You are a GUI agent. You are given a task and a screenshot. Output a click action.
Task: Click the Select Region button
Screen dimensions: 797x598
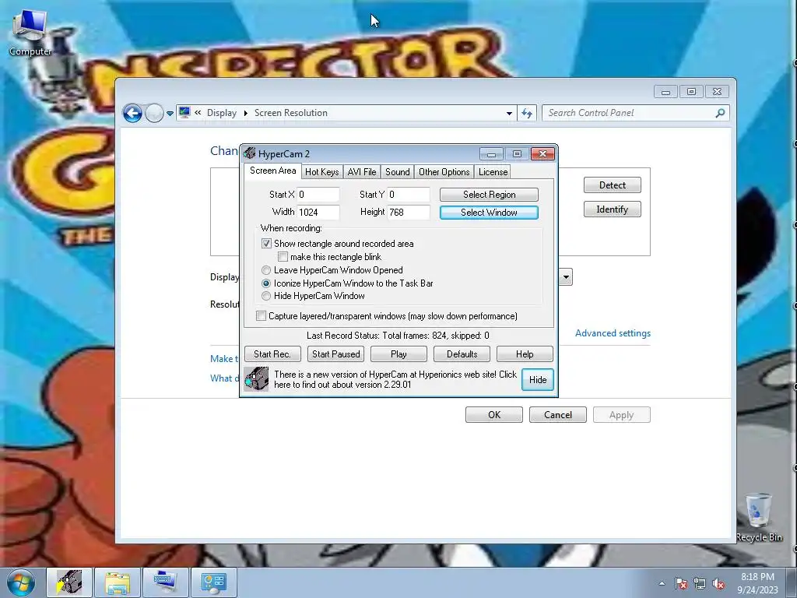point(489,194)
